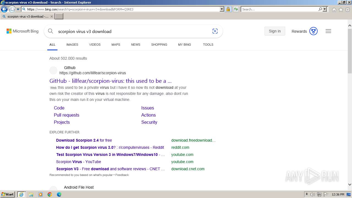
Task: Switch to the MAPS tab
Action: click(116, 45)
